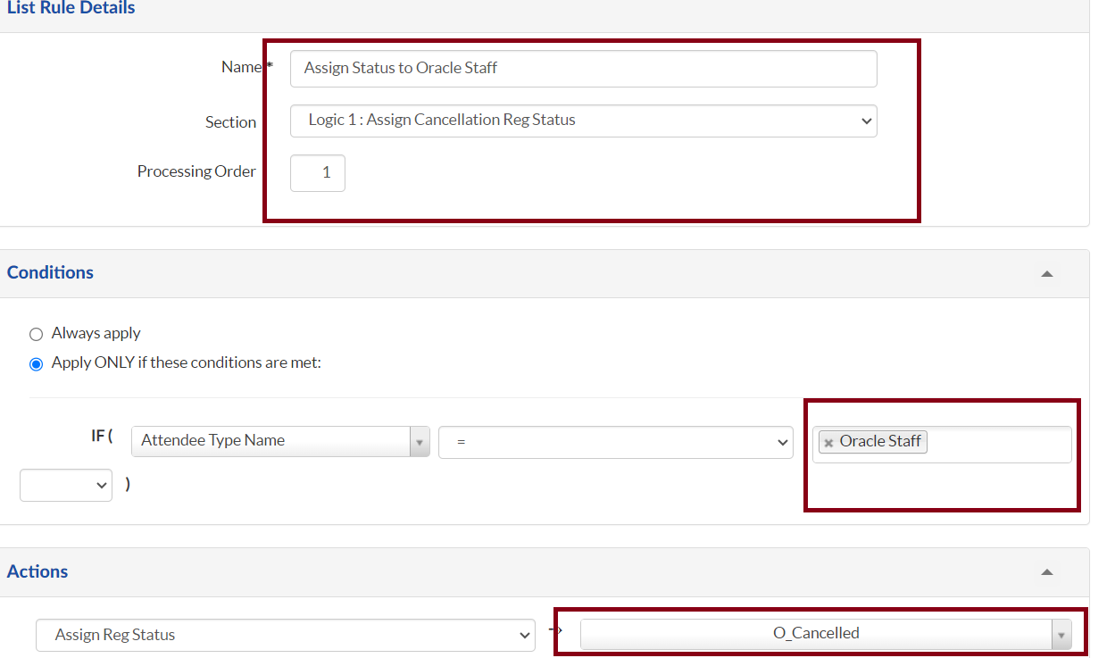Click the O_Cancelled status value

(x=816, y=634)
